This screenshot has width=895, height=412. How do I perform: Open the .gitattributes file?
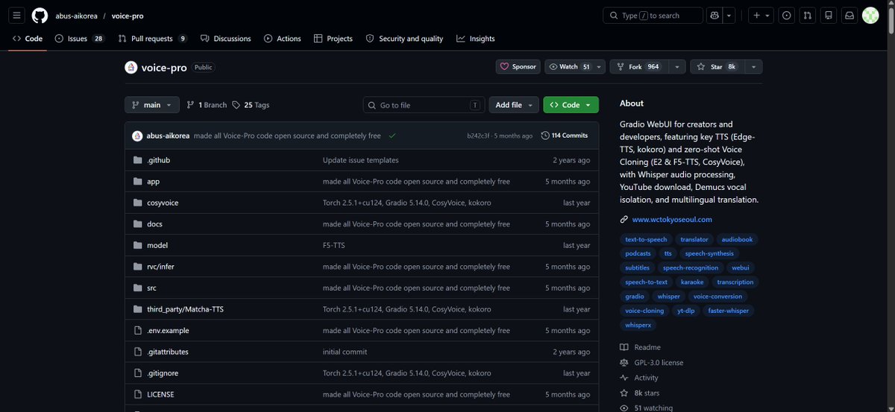tap(168, 352)
